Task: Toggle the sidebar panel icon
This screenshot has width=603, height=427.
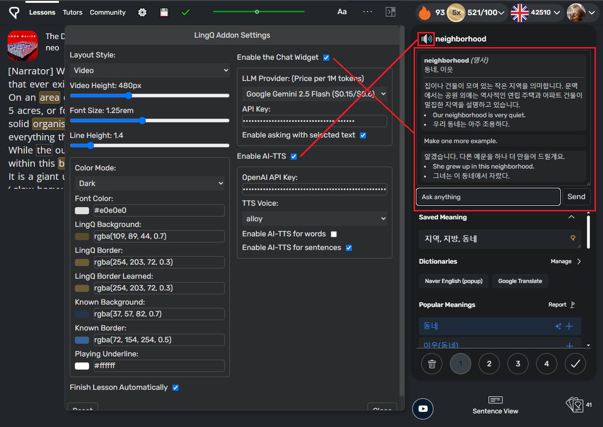Action: 391,12
